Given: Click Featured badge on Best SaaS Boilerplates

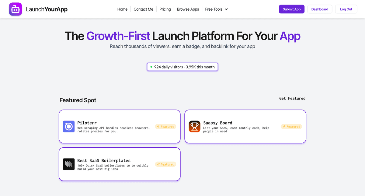Looking at the screenshot, I should [x=165, y=164].
